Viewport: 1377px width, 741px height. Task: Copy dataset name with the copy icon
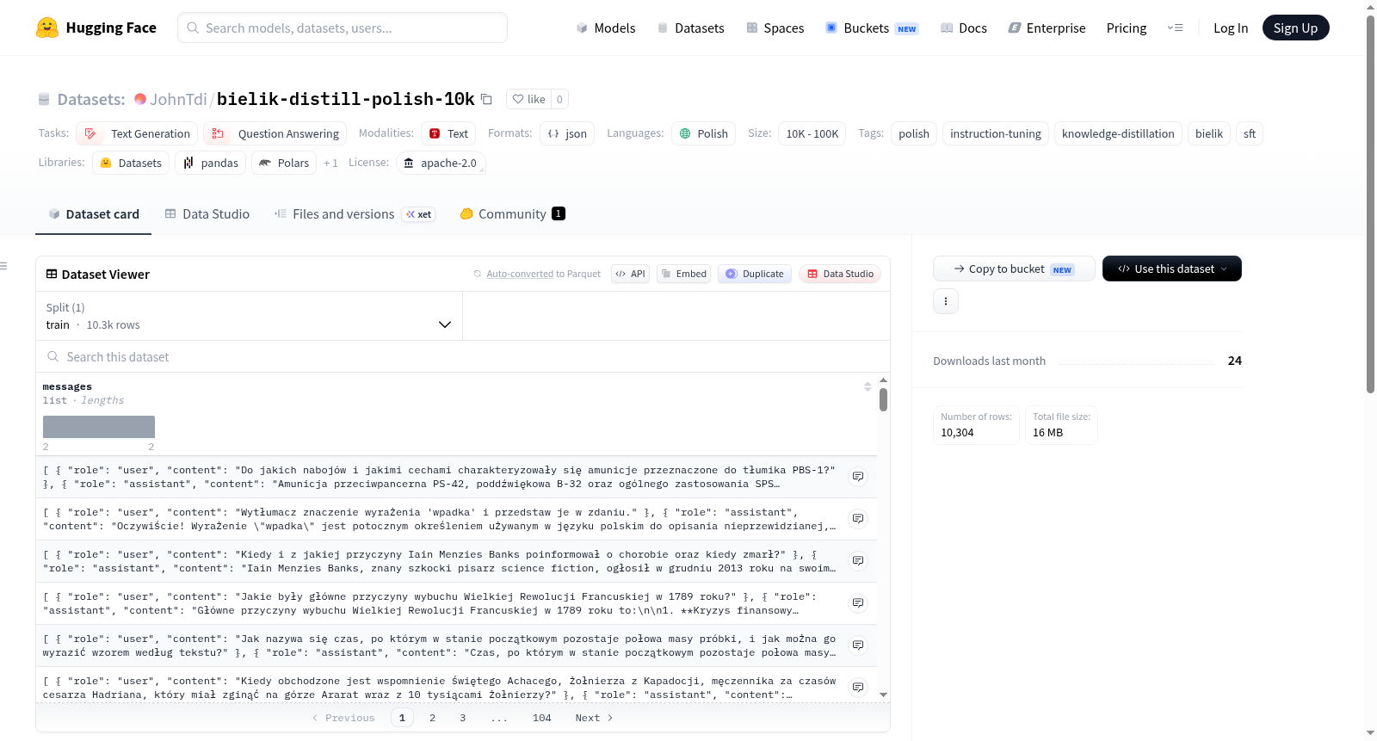coord(486,99)
